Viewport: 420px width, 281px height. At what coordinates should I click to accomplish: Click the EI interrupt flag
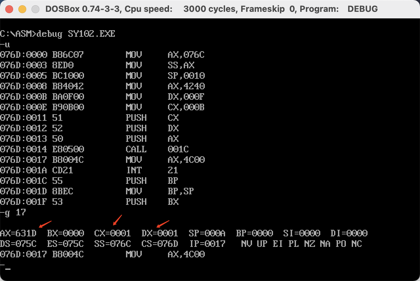[278, 244]
